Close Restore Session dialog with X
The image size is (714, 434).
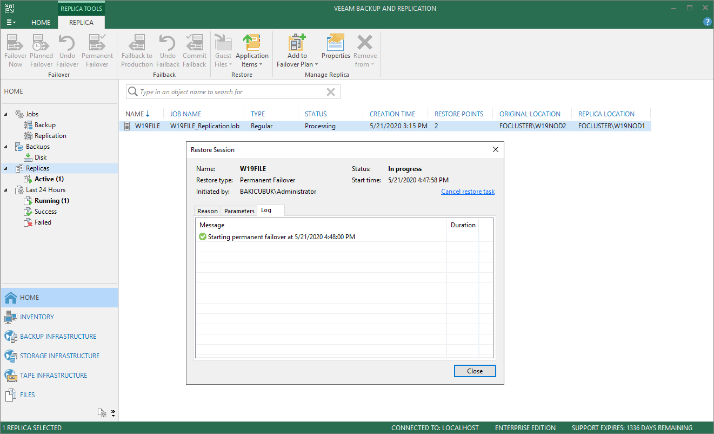pos(495,149)
